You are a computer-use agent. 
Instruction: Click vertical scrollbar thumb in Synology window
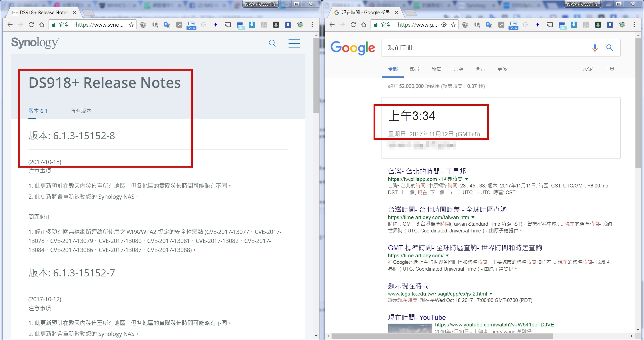pos(316,75)
